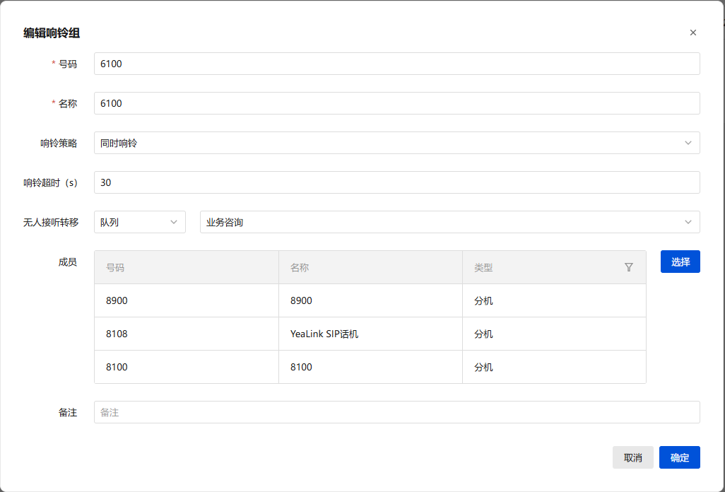Close the 编辑响铃组 dialog with X
This screenshot has width=725, height=492.
click(x=692, y=33)
